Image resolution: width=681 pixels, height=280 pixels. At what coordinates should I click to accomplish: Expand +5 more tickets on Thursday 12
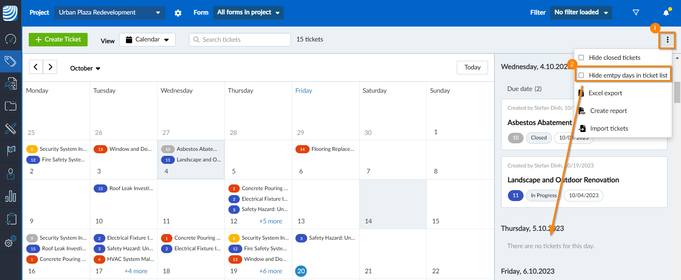271,221
